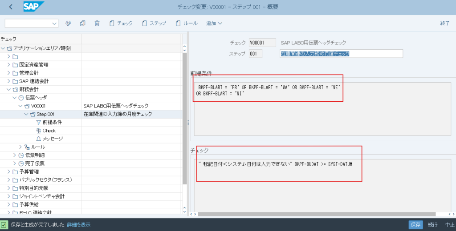Select 前提条件 tree item
This screenshot has height=231, width=456.
pos(53,123)
